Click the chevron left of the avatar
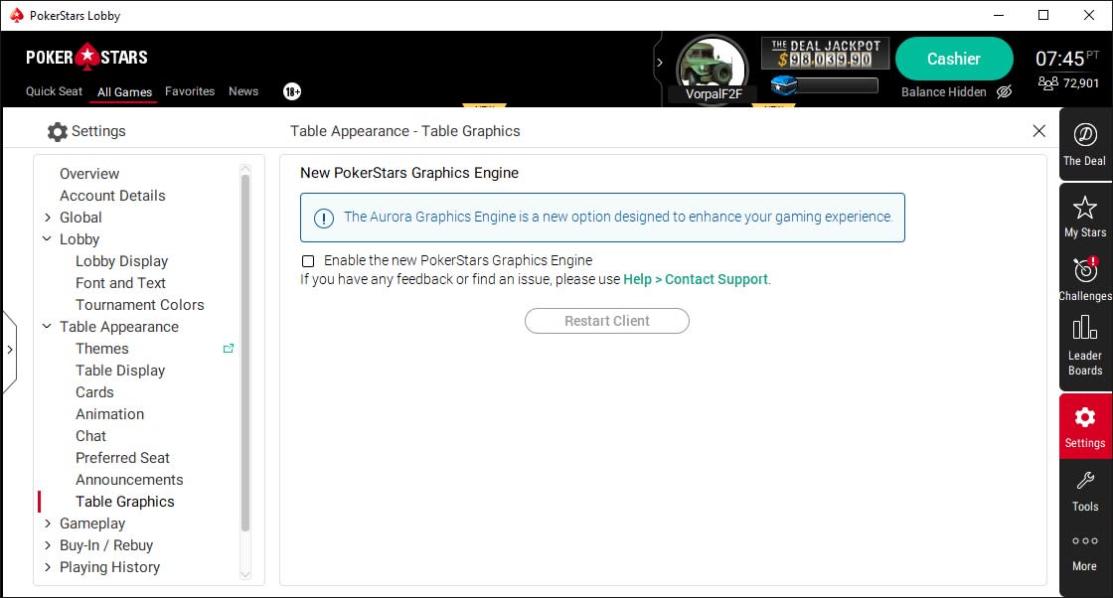This screenshot has height=598, width=1113. (660, 63)
